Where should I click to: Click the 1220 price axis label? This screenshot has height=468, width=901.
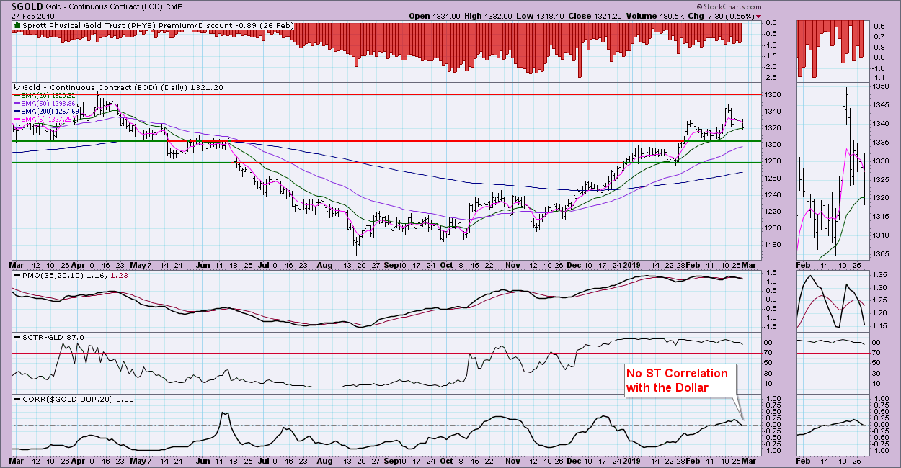(x=773, y=212)
